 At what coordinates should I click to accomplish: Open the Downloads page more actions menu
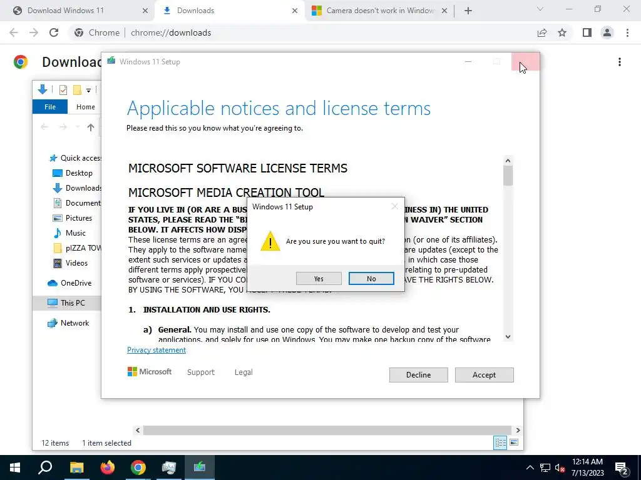[x=620, y=62]
